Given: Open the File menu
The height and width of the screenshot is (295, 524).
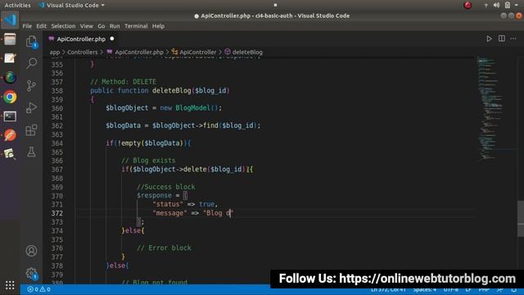Looking at the screenshot, I should (x=27, y=26).
